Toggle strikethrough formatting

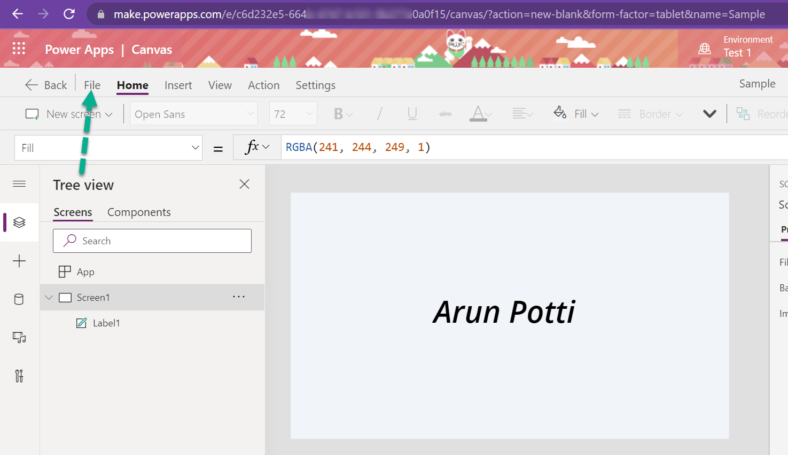[x=446, y=114]
